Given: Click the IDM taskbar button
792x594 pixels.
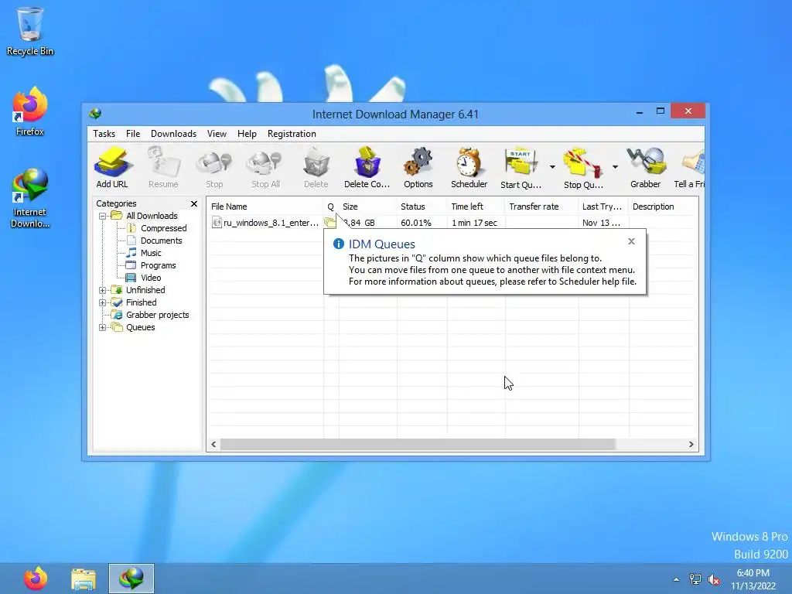Looking at the screenshot, I should point(131,579).
